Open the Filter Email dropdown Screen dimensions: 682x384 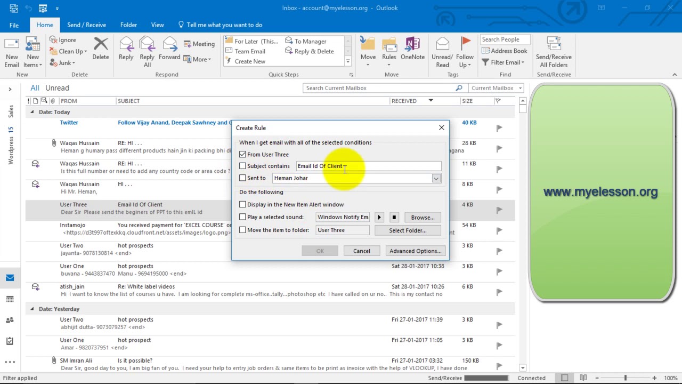pos(504,62)
